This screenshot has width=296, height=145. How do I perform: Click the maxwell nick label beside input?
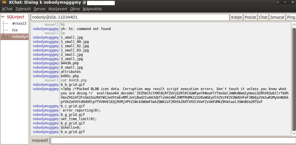pos(40,140)
